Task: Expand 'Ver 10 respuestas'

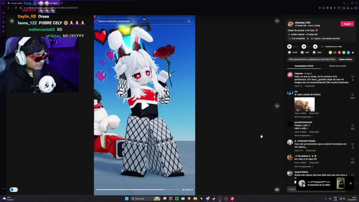Action: [304, 167]
